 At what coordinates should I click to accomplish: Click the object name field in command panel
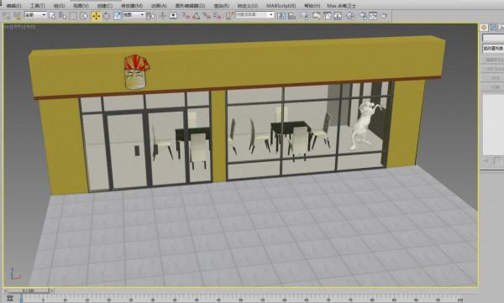pyautogui.click(x=493, y=39)
